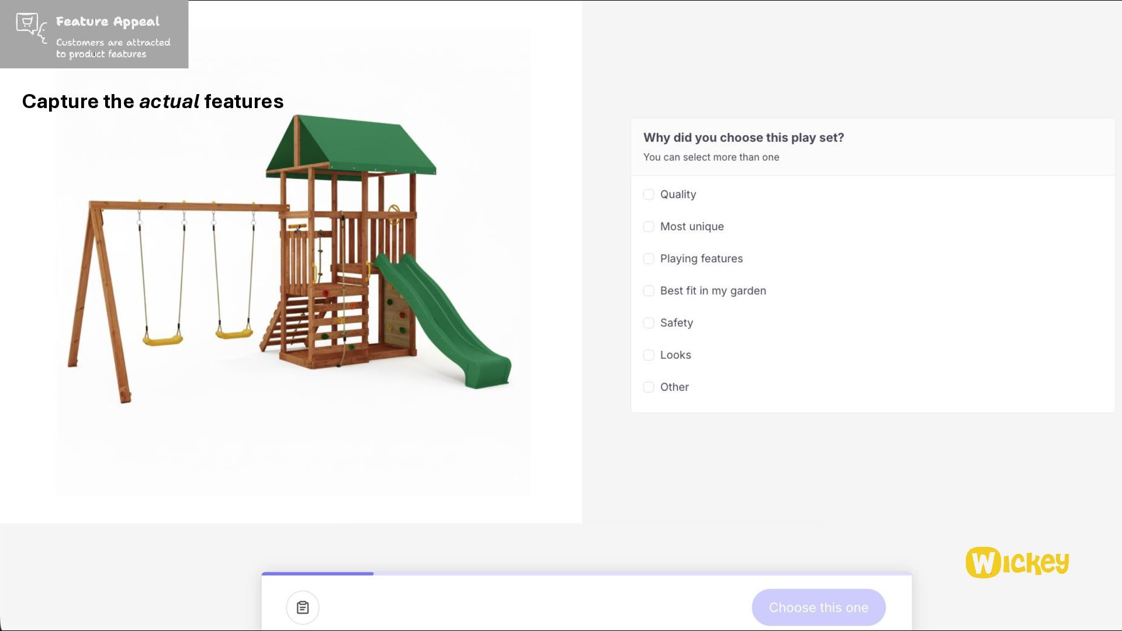The width and height of the screenshot is (1122, 631).
Task: Click the Feature Appeal title banner
Action: tap(108, 22)
